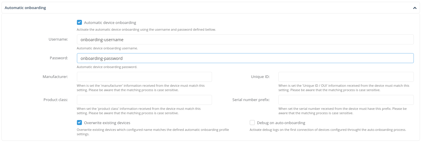Viewport: 422px width, 144px height.
Task: Collapse section using the chevron arrow icon
Action: (x=415, y=8)
